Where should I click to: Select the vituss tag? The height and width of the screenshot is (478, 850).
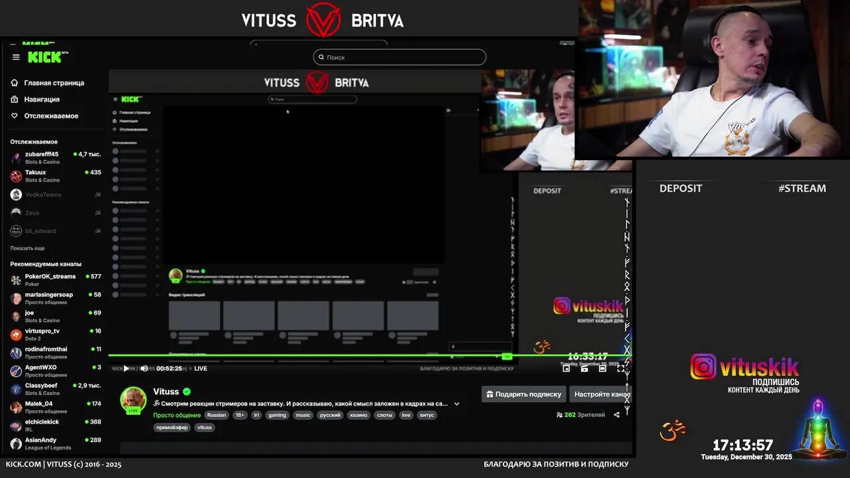(x=205, y=428)
